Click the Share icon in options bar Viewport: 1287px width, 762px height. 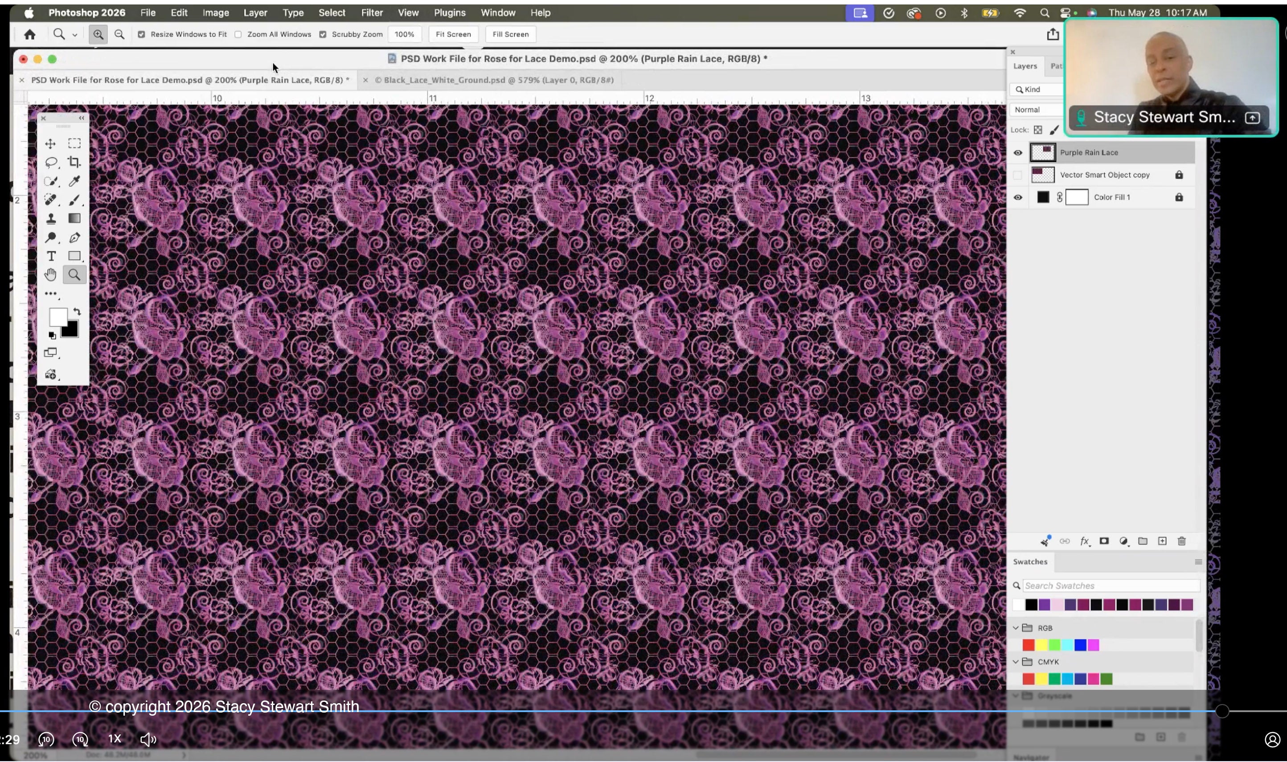(1053, 34)
